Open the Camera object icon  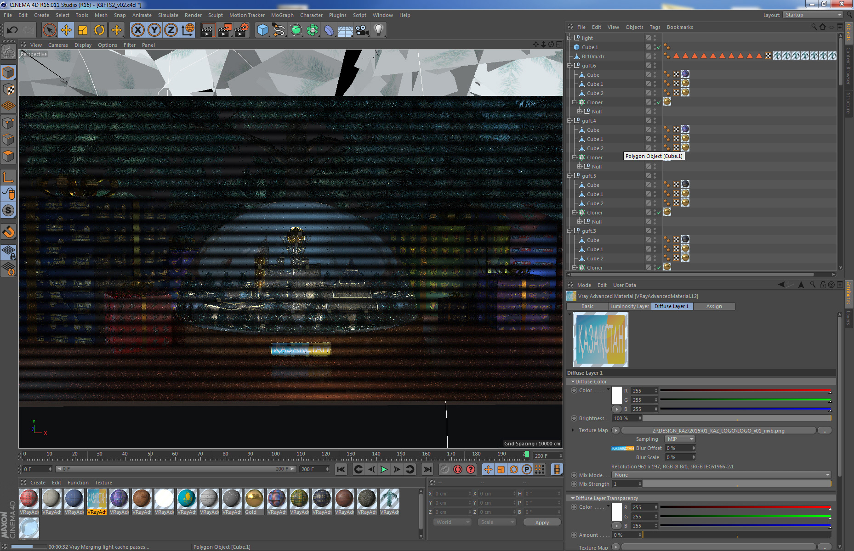[362, 30]
